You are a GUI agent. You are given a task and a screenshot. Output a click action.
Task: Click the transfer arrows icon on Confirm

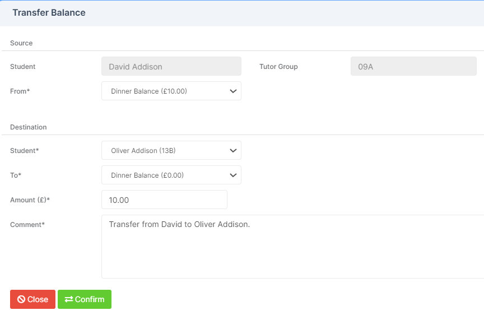click(x=68, y=299)
